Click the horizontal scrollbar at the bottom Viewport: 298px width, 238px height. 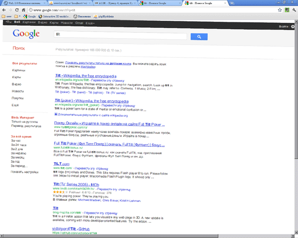click(x=110, y=236)
